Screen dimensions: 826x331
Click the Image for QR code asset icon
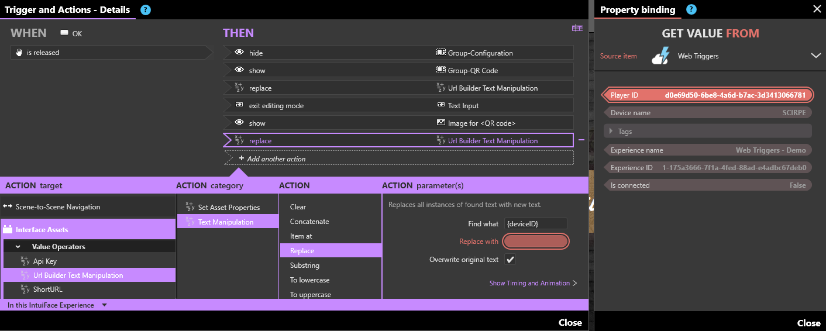(x=441, y=123)
